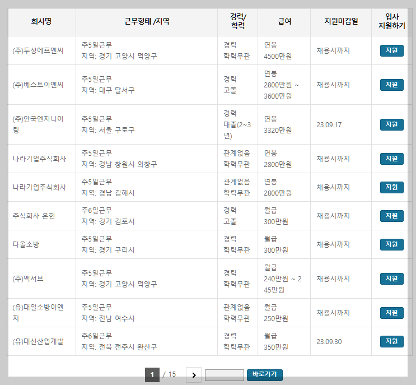Click the 경력/학력 column header
Image resolution: width=416 pixels, height=385 pixels.
(x=238, y=21)
